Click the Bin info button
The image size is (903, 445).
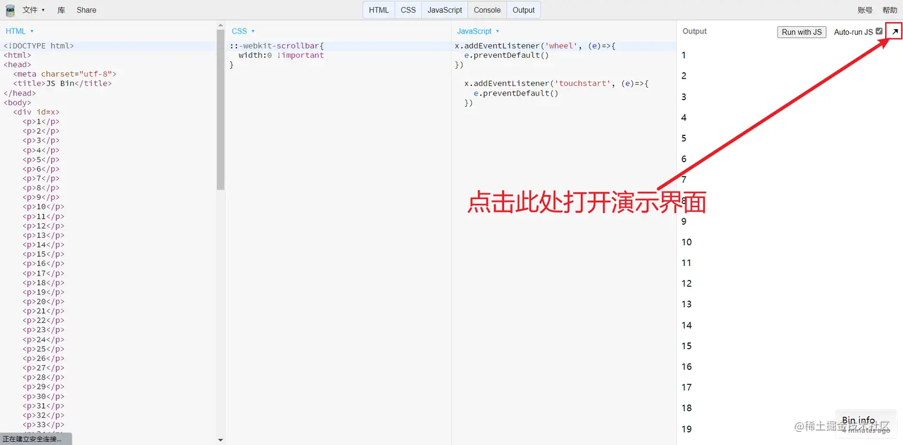[858, 419]
